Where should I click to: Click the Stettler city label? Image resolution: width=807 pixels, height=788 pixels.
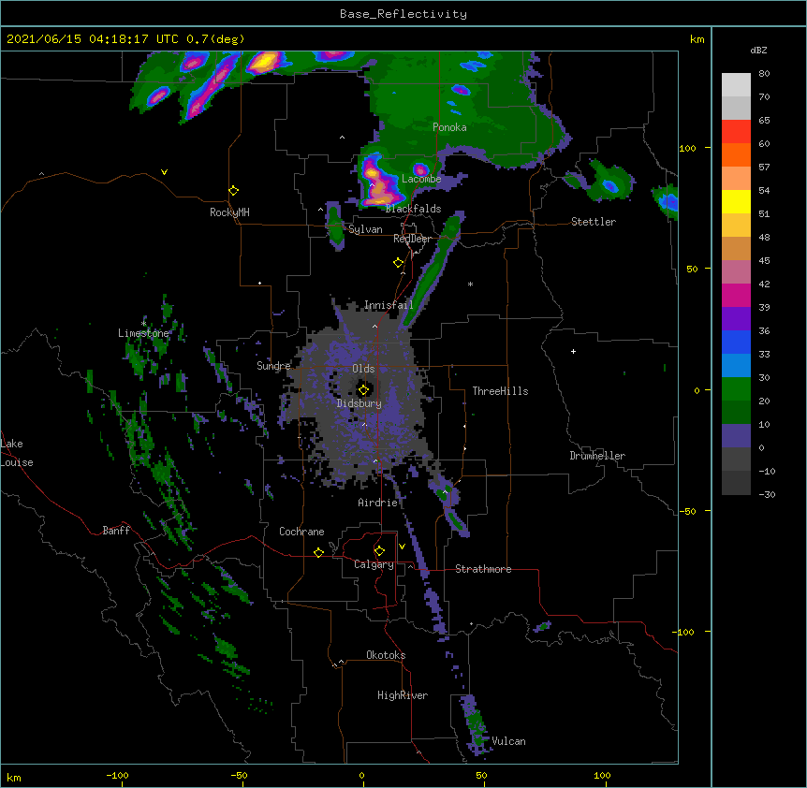[x=594, y=222]
